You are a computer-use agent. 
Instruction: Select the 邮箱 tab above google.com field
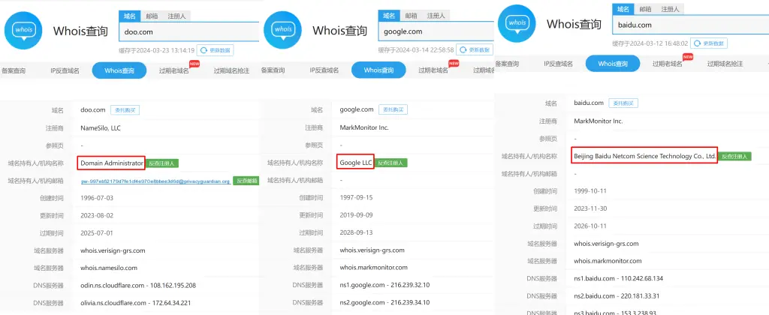click(411, 16)
